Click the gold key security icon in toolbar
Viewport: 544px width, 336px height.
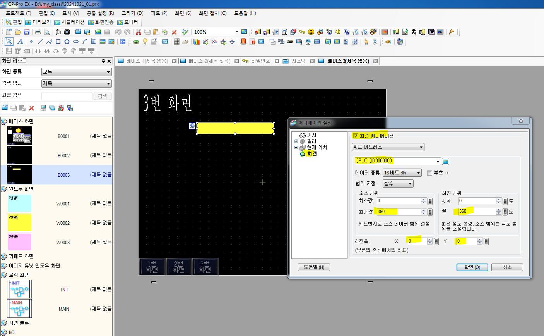point(302,32)
